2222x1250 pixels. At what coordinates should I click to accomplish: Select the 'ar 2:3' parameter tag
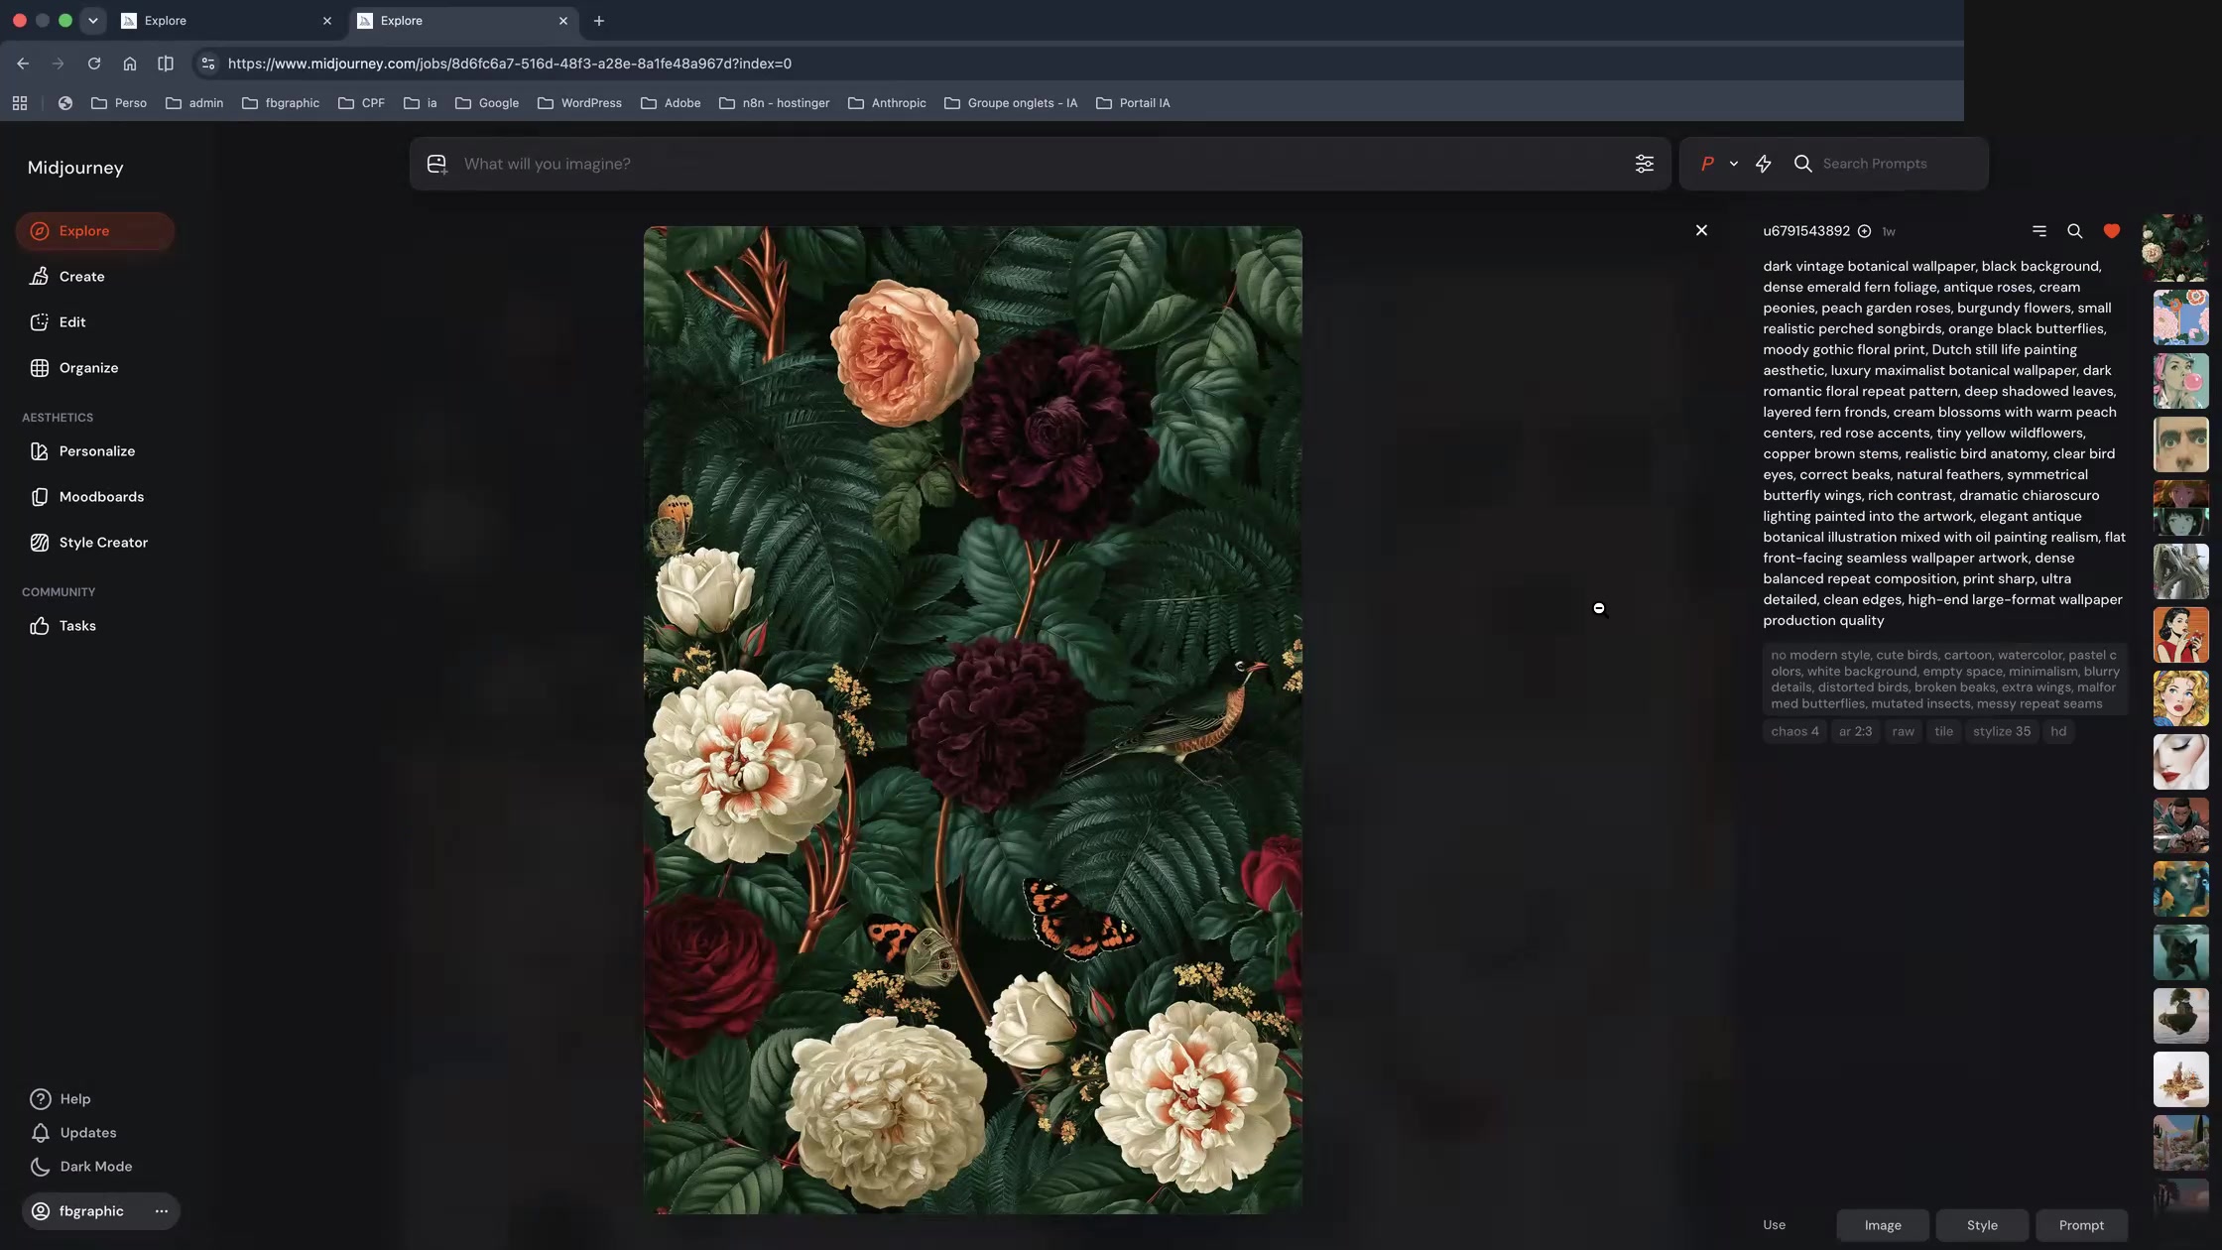pos(1855,731)
